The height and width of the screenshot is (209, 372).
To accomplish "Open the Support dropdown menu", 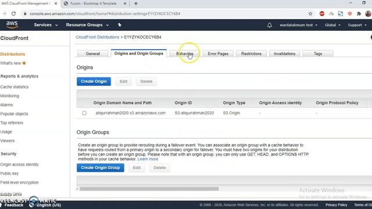I will click(357, 25).
